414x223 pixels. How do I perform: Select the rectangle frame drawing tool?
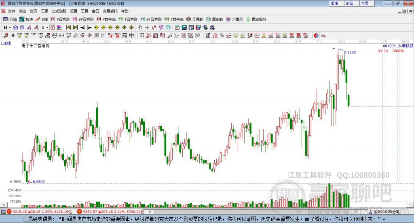[142, 35]
